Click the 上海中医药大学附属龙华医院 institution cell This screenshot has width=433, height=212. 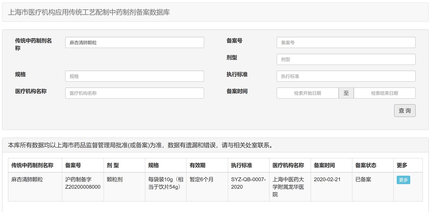[288, 187]
